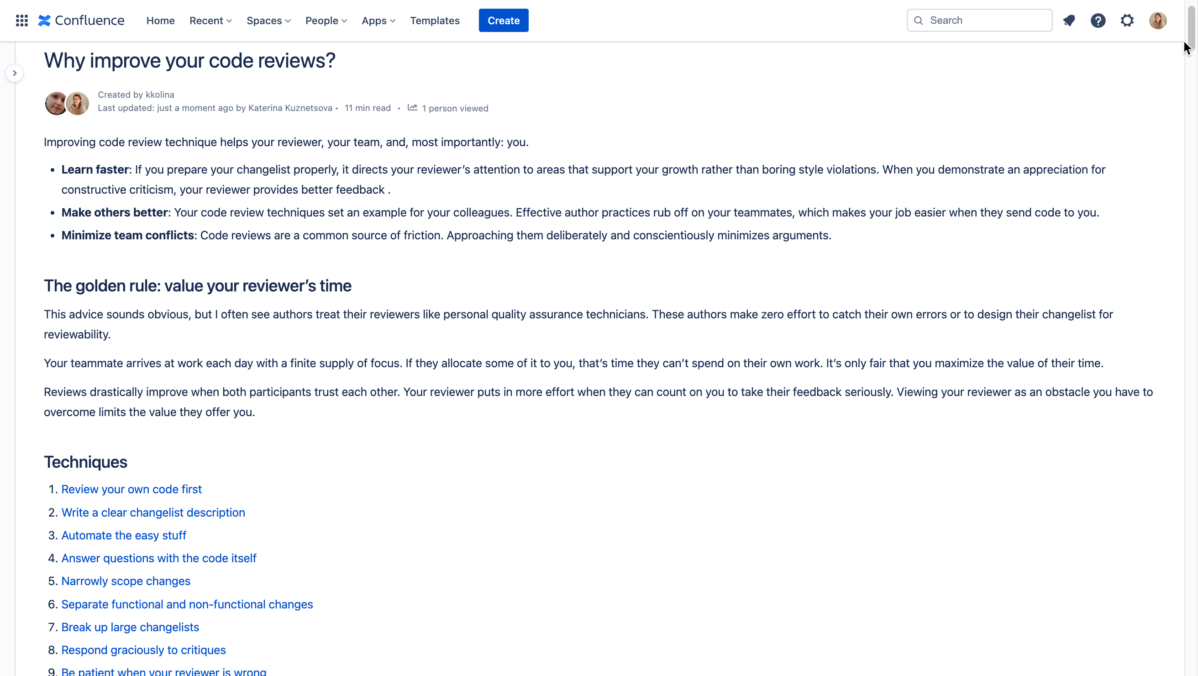Click the left sidebar toggle expander
The height and width of the screenshot is (676, 1198).
(x=14, y=73)
